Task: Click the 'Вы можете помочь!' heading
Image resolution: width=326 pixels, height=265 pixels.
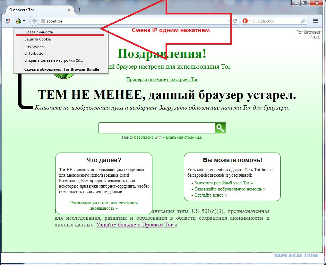Action: point(232,160)
